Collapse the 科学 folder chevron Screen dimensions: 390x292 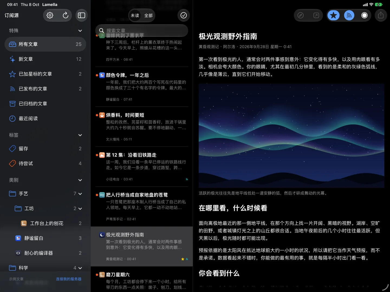click(80, 268)
